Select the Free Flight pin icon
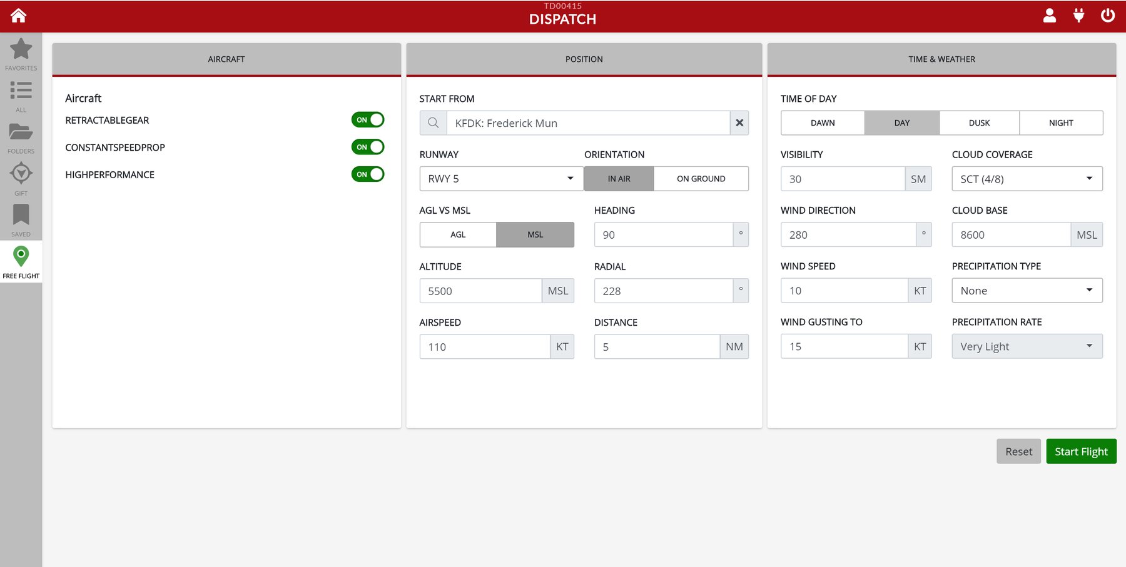Viewport: 1126px width, 567px height. pos(21,257)
